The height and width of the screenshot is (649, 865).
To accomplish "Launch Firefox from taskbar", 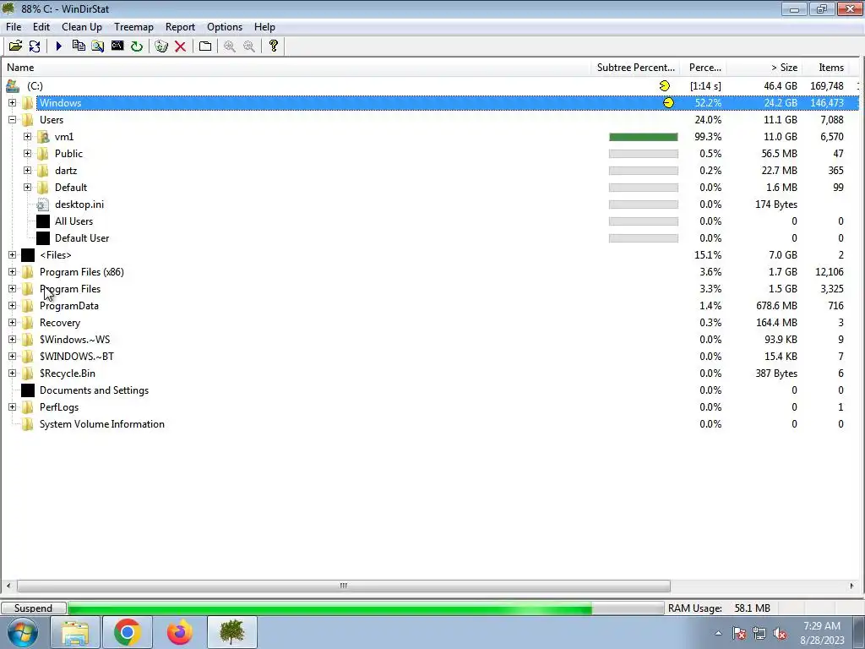I will click(x=180, y=632).
